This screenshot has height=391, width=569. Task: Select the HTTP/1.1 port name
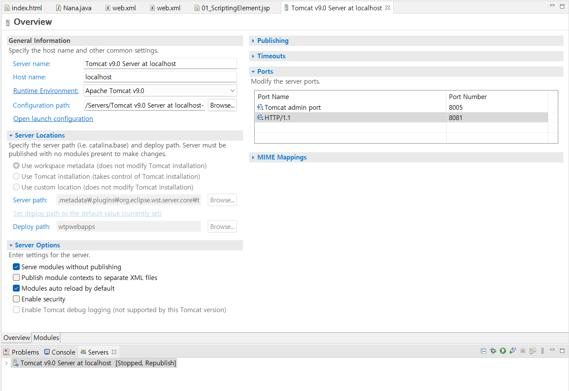coord(277,117)
